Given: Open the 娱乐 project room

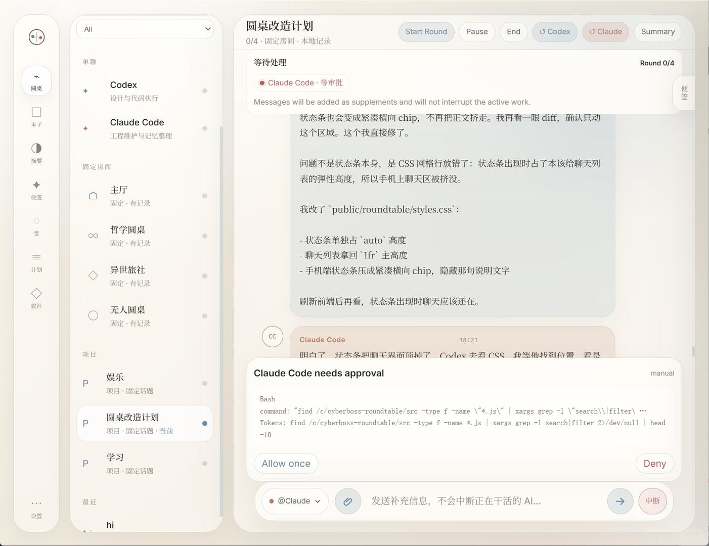Looking at the screenshot, I should click(x=145, y=383).
